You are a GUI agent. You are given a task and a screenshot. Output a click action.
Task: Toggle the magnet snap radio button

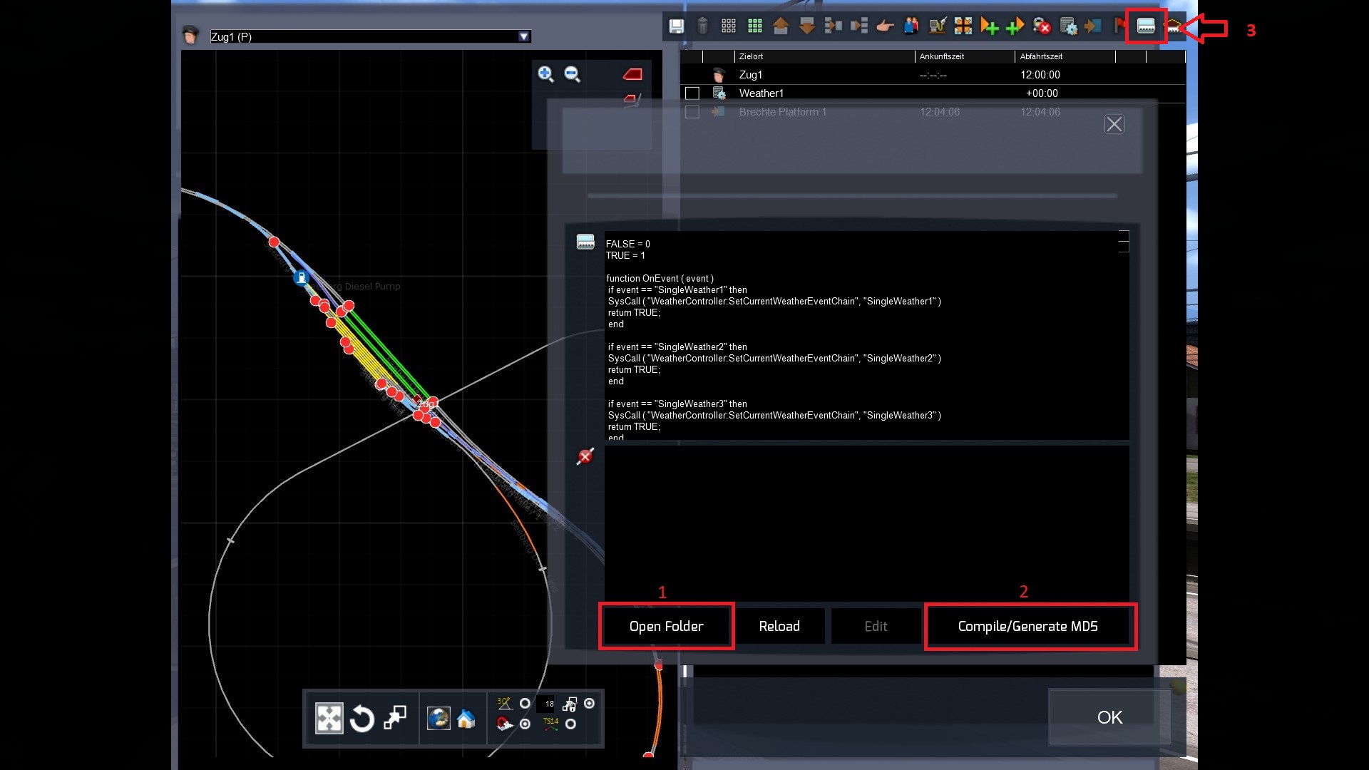(x=525, y=724)
